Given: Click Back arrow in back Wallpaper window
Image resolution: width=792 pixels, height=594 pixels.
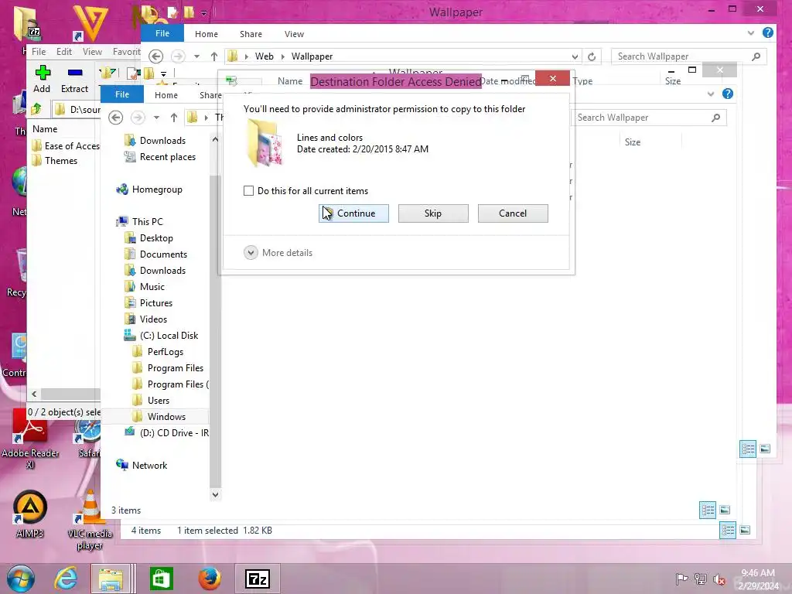Looking at the screenshot, I should point(155,56).
